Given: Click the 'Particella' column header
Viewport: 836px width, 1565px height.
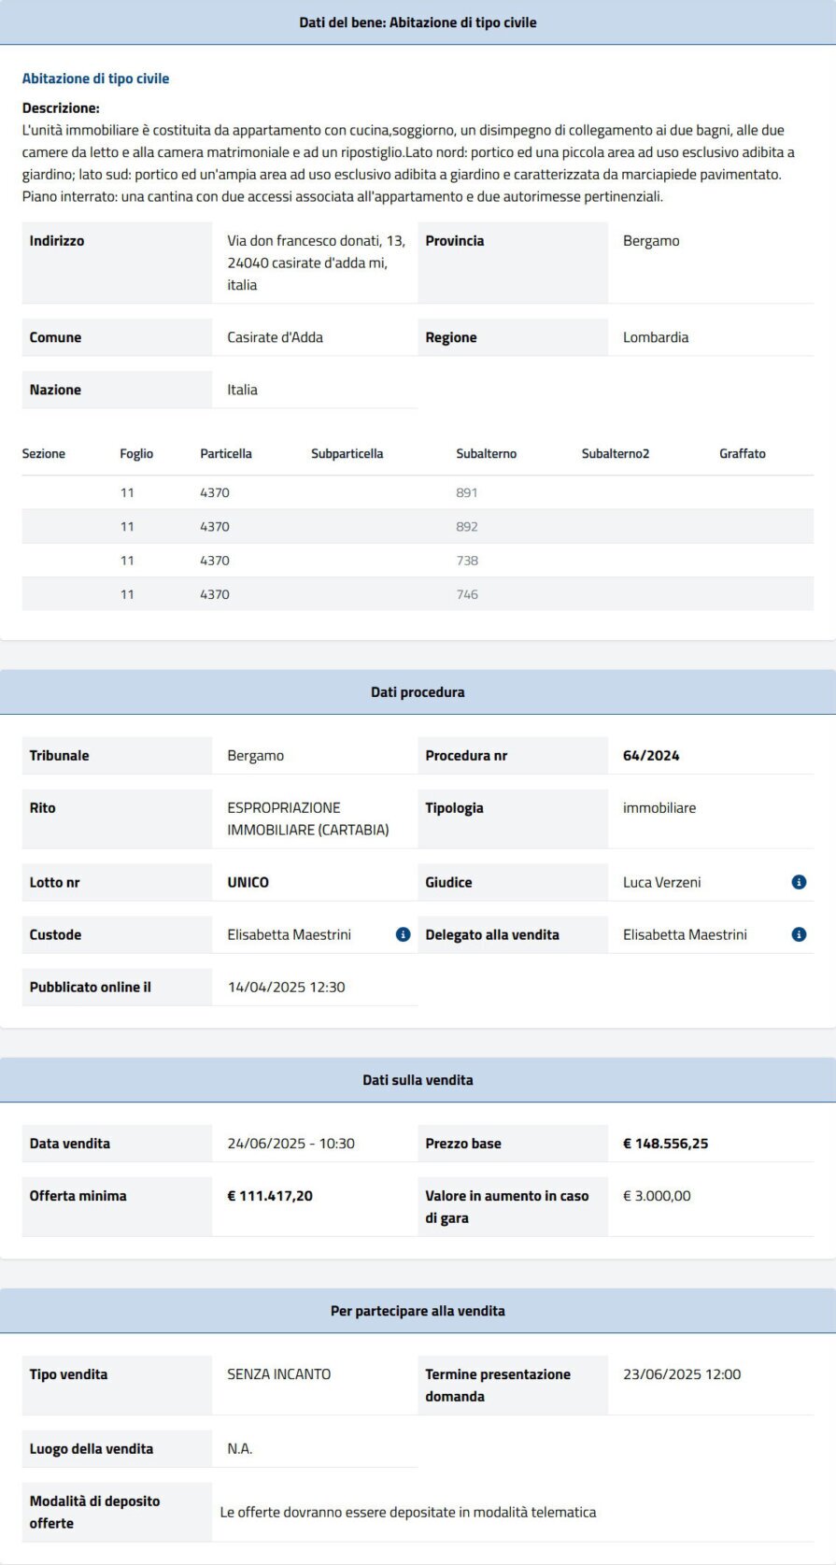Looking at the screenshot, I should [226, 454].
